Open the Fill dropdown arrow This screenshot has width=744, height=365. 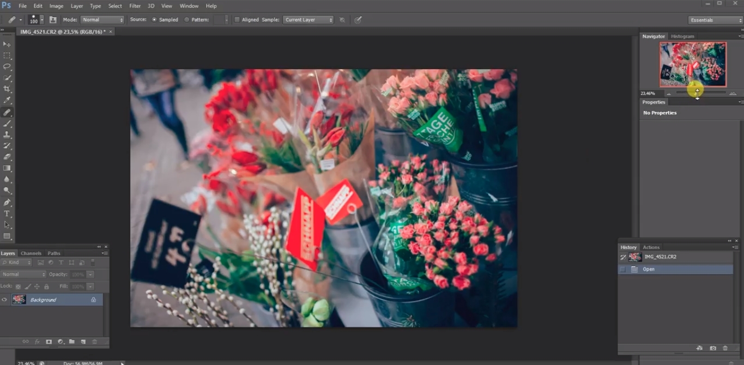point(90,287)
